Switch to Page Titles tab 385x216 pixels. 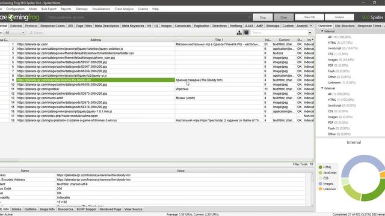(x=84, y=26)
